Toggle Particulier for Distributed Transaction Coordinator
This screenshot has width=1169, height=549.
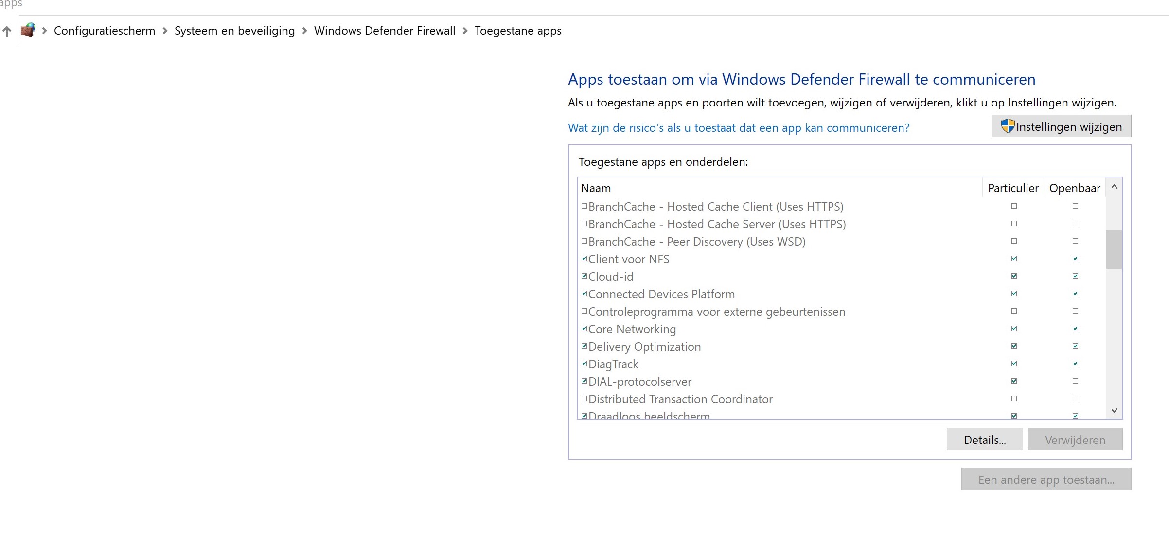1014,399
